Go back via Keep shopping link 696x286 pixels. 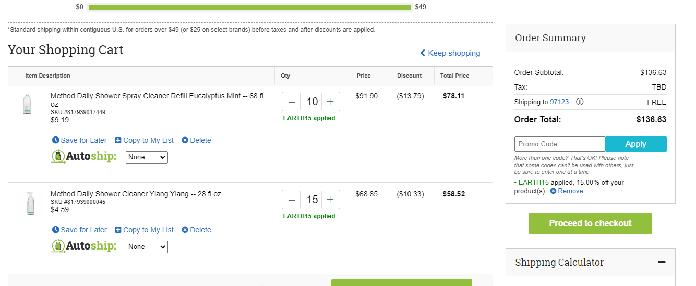450,53
